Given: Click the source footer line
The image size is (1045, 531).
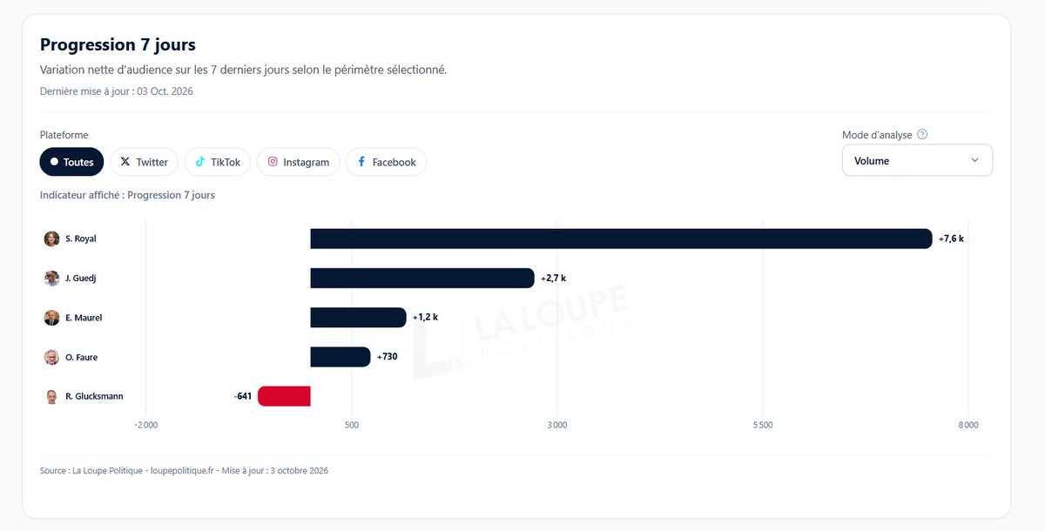Looking at the screenshot, I should point(184,471).
